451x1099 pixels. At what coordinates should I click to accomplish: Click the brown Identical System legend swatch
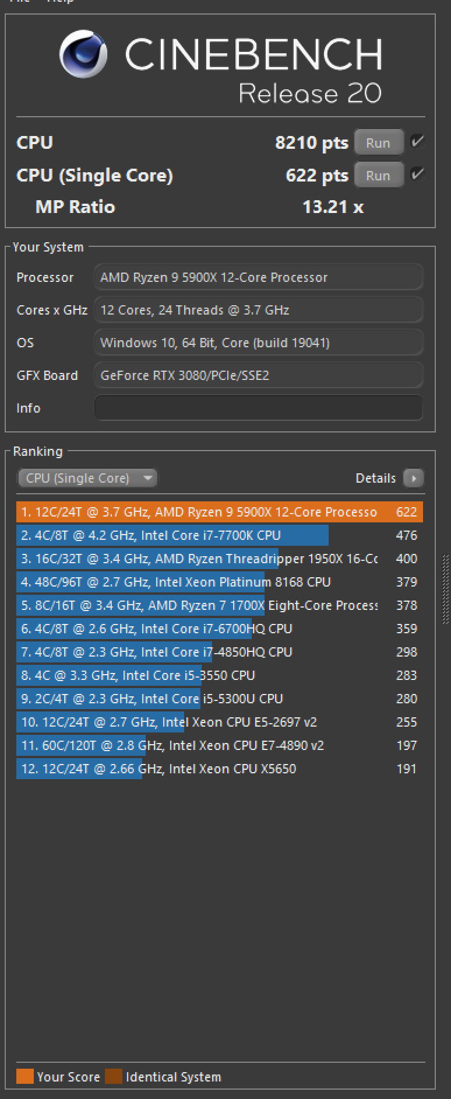114,1076
